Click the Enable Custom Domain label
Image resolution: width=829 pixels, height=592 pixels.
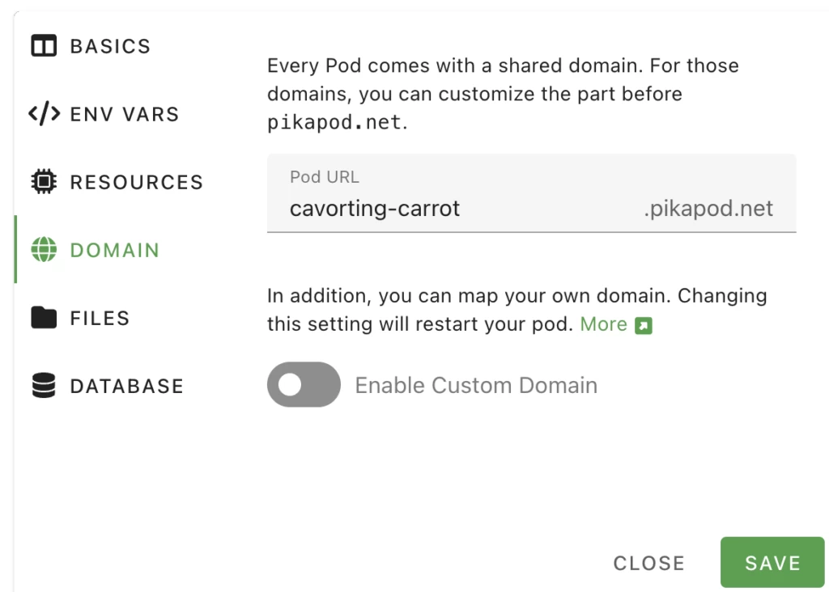click(476, 385)
